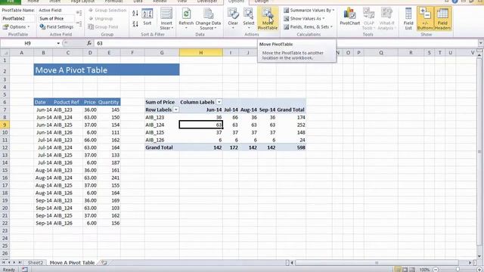Click the Group Field command
The image size is (484, 272).
pyautogui.click(x=103, y=27)
